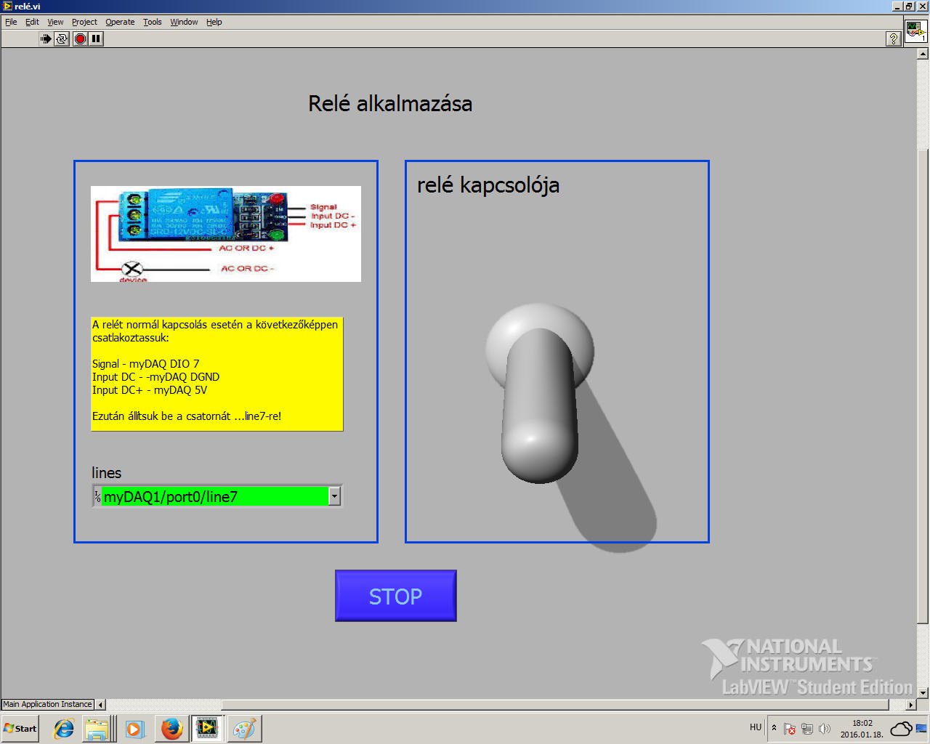Open the Tools menu

tap(152, 22)
